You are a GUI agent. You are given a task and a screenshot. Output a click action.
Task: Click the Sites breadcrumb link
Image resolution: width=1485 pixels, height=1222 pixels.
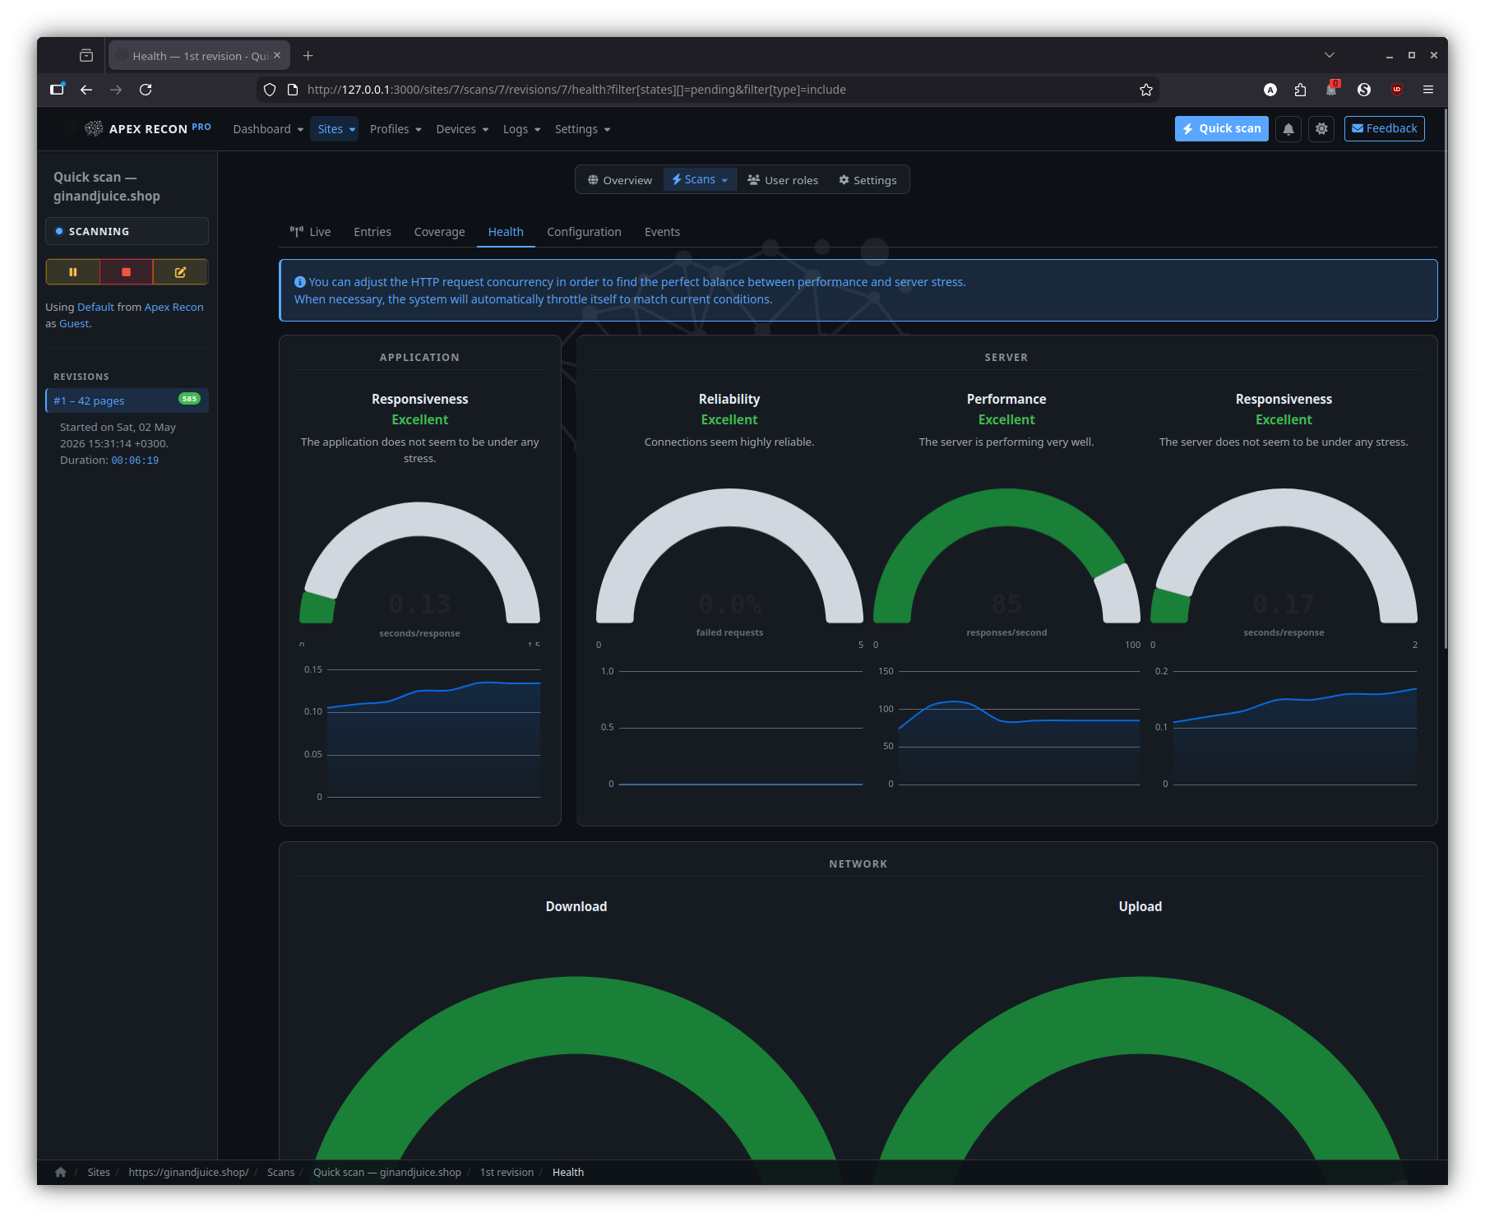[99, 1173]
